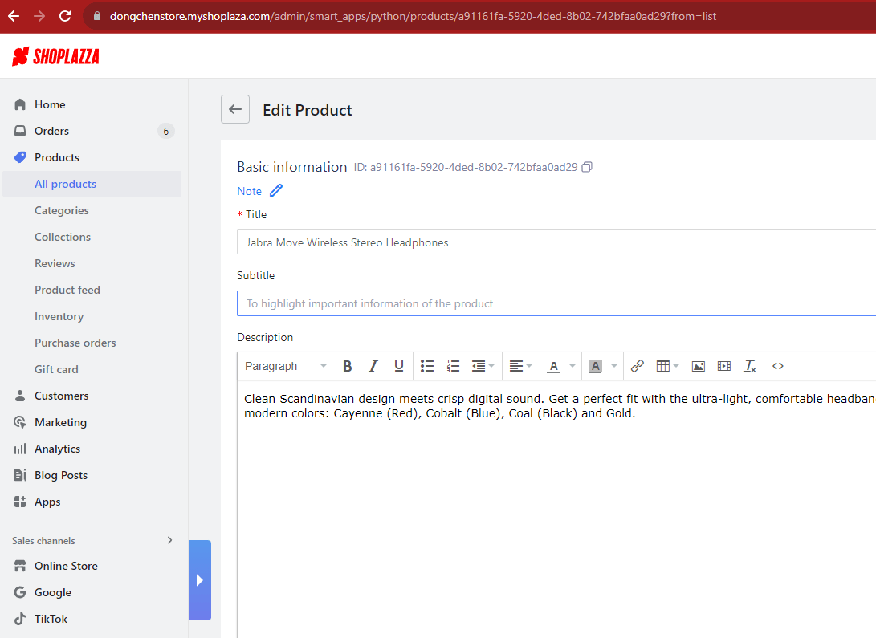Focus the Subtitle input field
This screenshot has height=638, width=876.
[x=556, y=303]
